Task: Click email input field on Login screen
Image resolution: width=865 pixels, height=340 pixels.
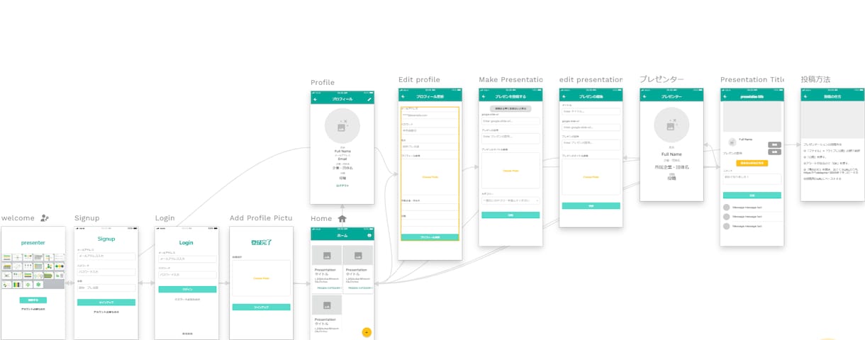Action: point(187,259)
